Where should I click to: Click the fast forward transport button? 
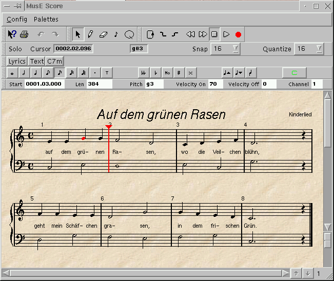coord(203,34)
